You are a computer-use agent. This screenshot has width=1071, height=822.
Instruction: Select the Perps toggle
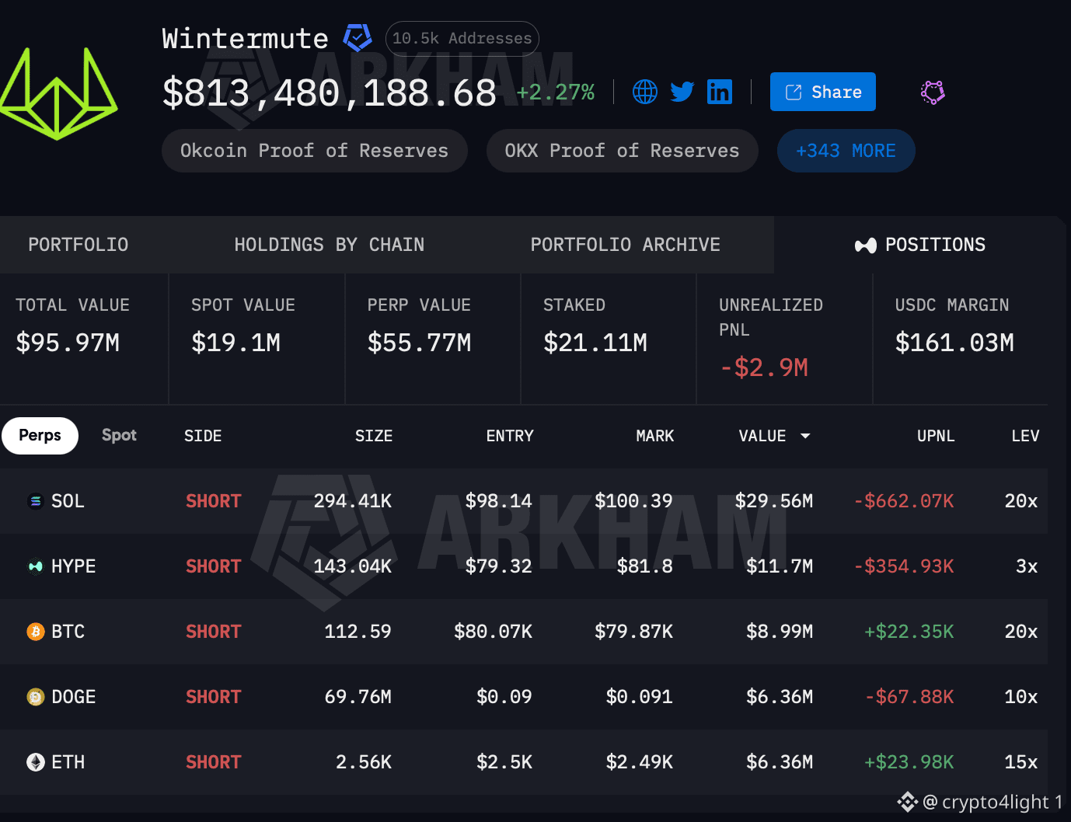click(40, 436)
